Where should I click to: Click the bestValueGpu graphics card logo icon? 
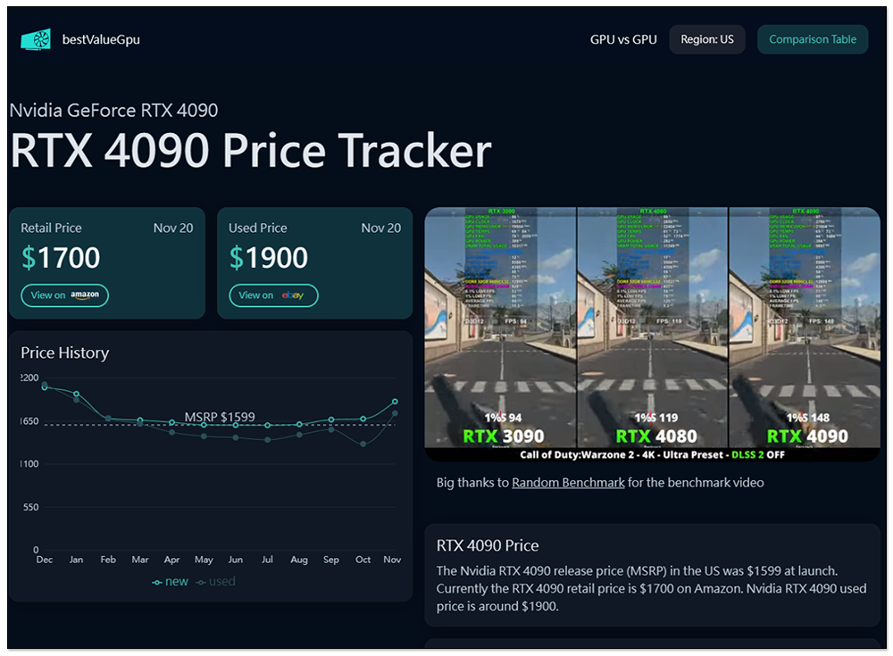coord(36,39)
